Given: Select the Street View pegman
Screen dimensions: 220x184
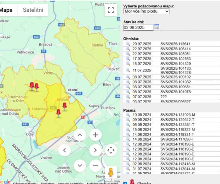Looking at the screenshot, I should pyautogui.click(x=111, y=172).
